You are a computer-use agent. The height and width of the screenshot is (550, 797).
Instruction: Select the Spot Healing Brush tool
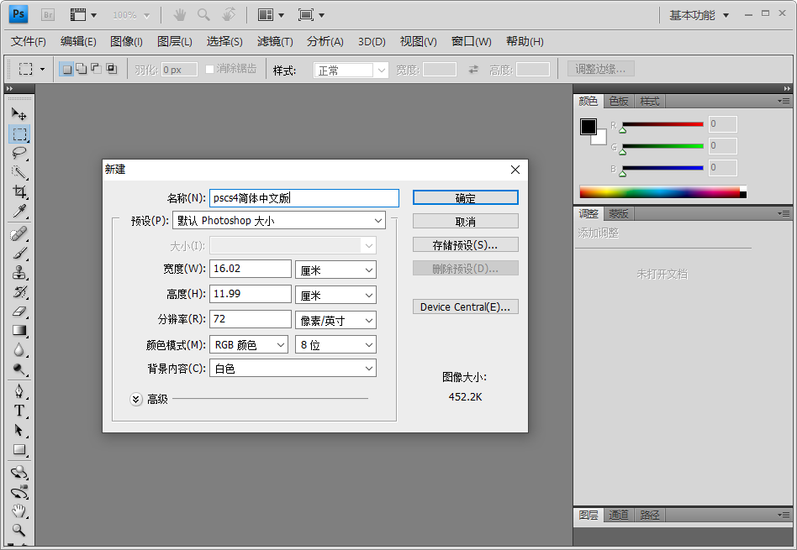click(x=19, y=233)
